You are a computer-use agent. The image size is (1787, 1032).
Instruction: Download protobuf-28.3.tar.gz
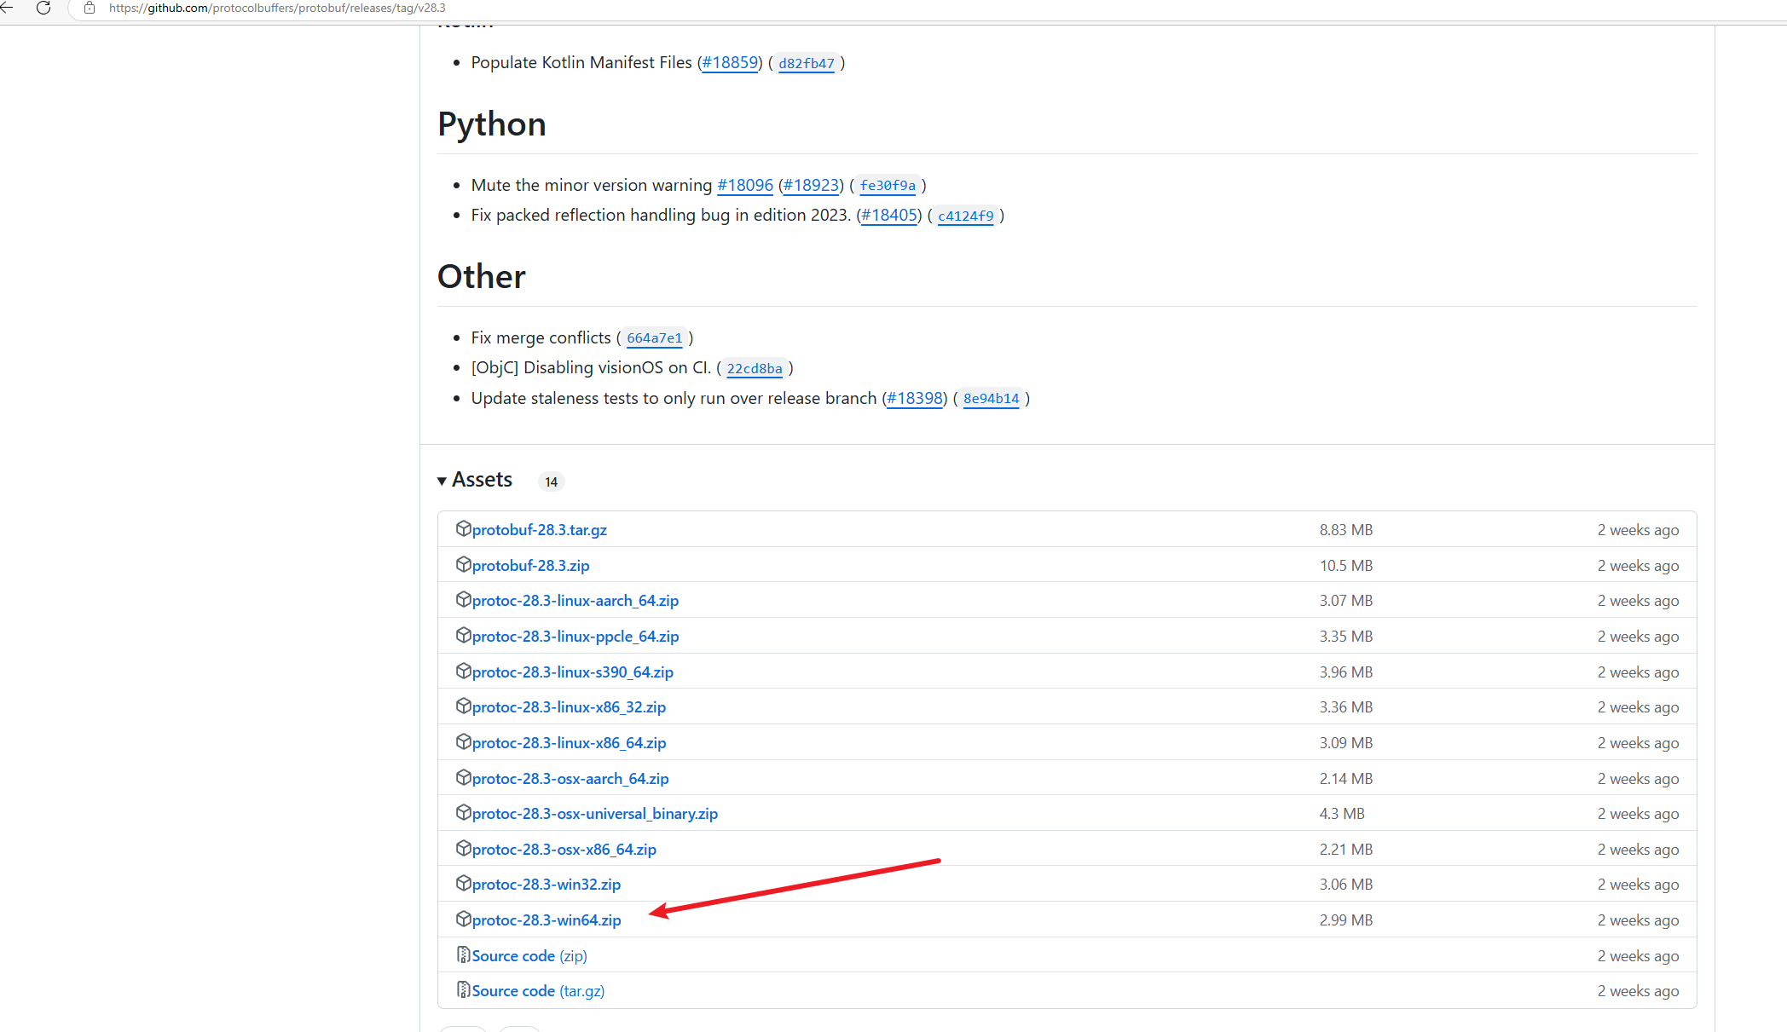(540, 530)
